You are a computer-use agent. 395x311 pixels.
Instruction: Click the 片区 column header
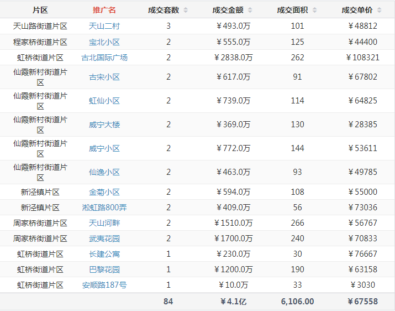tap(40, 10)
